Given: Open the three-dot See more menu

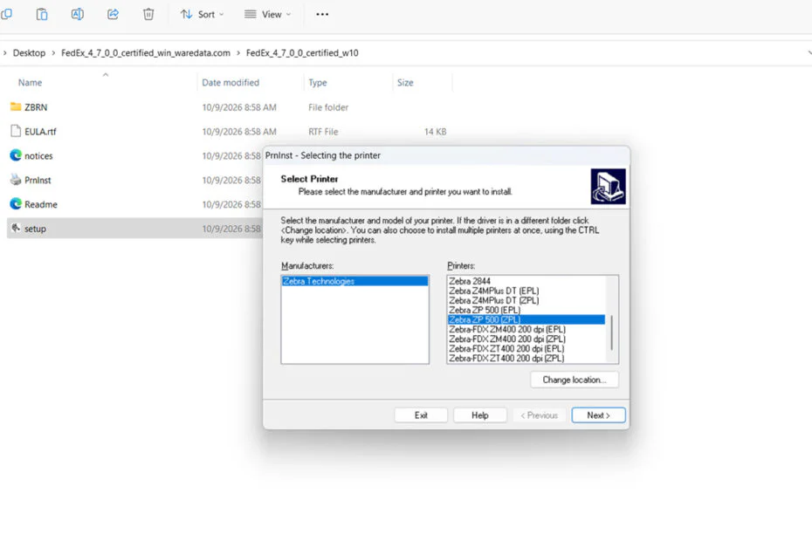Looking at the screenshot, I should pos(322,15).
